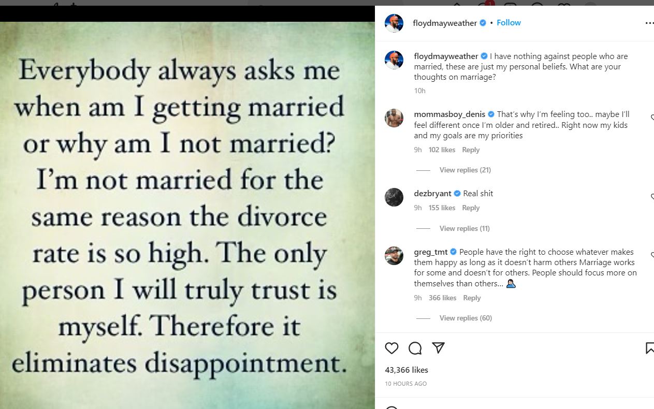
Task: Click the comment speech bubble icon
Action: click(415, 348)
